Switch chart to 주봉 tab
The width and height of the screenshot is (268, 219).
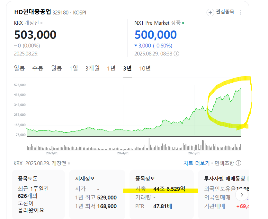(x=38, y=68)
